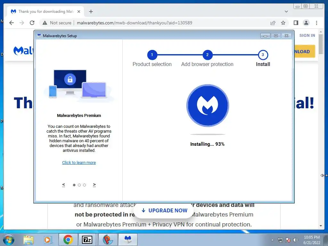328x246 pixels.
Task: Reload the Malwarebytes page
Action: 32,23
